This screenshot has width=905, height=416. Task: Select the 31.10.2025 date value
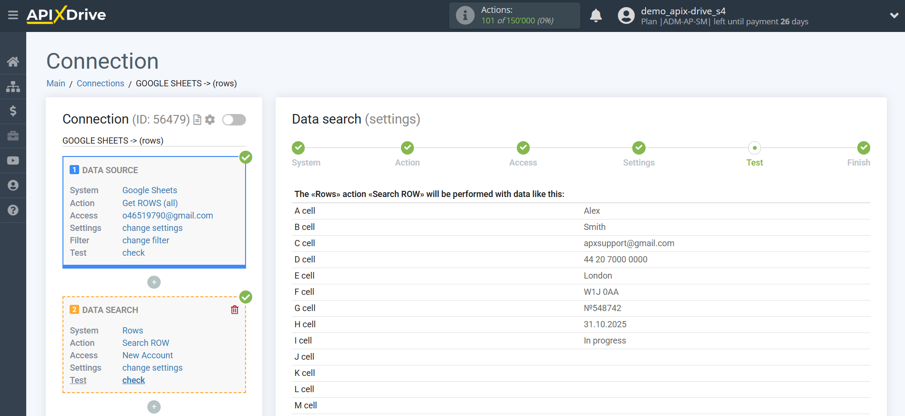click(605, 324)
